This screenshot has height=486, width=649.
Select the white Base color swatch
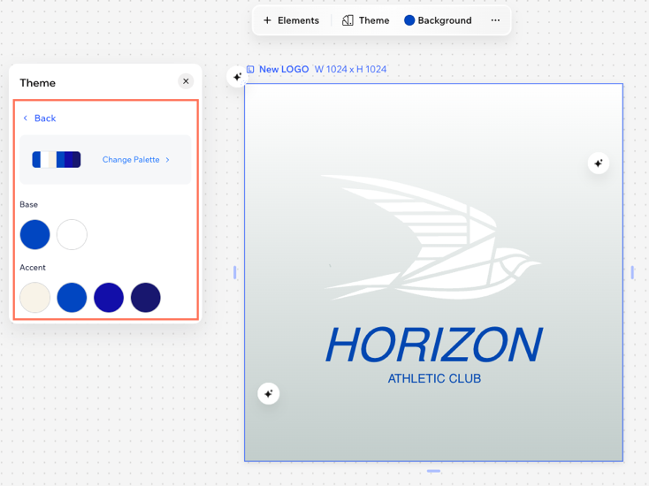click(72, 234)
